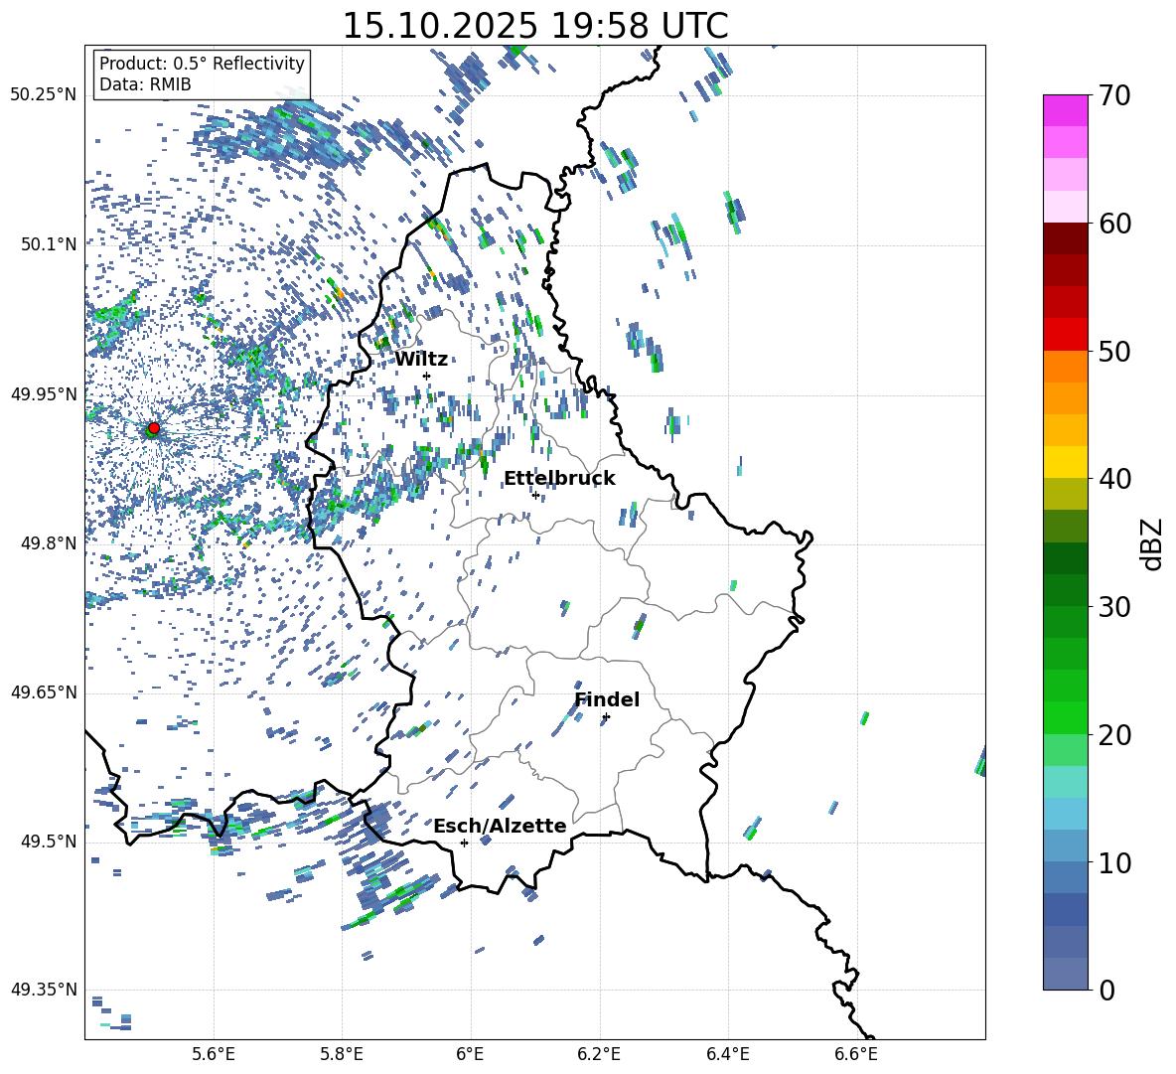The width and height of the screenshot is (1176, 1074).
Task: Click the 49.35°N latitude tick label
Action: coord(44,990)
